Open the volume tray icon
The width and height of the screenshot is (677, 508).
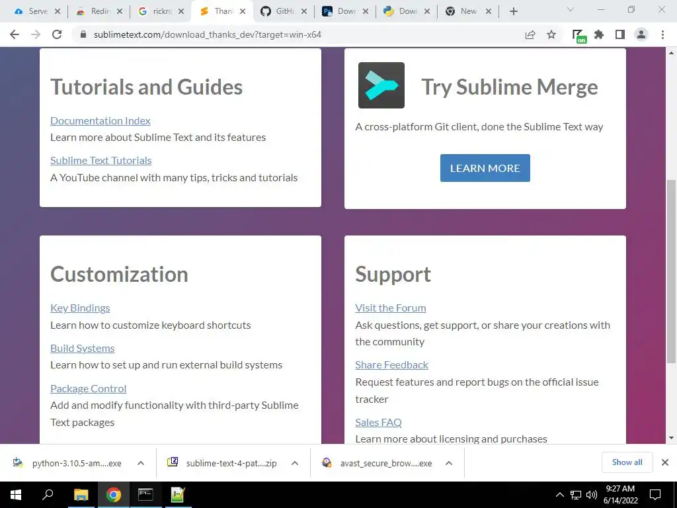pos(592,495)
